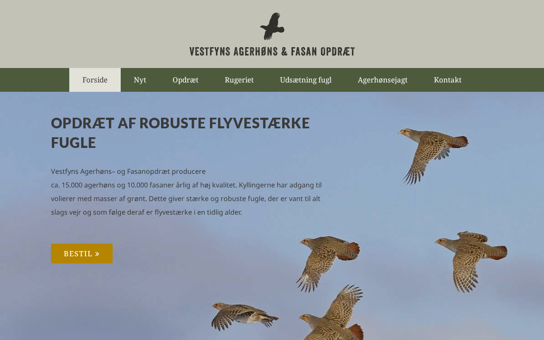Click the BESTIL order button

[82, 253]
